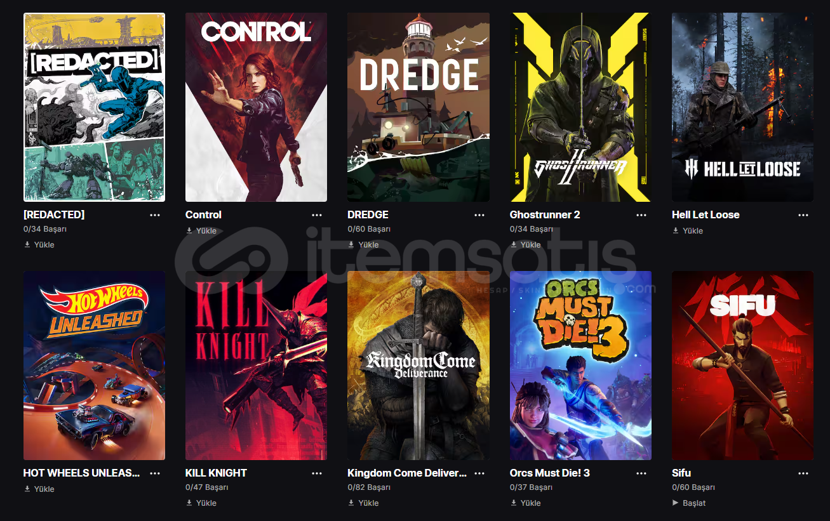Select the Ghostrunner 2 cover art
Image resolution: width=830 pixels, height=521 pixels.
pyautogui.click(x=580, y=107)
